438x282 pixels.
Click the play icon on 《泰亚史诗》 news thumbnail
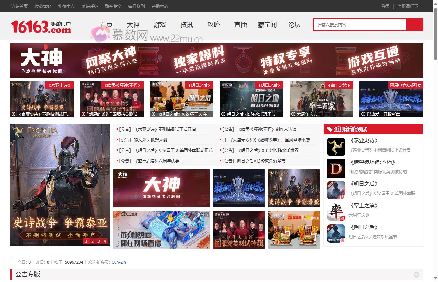[x=14, y=115]
